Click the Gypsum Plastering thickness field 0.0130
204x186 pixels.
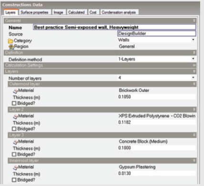tap(157, 174)
